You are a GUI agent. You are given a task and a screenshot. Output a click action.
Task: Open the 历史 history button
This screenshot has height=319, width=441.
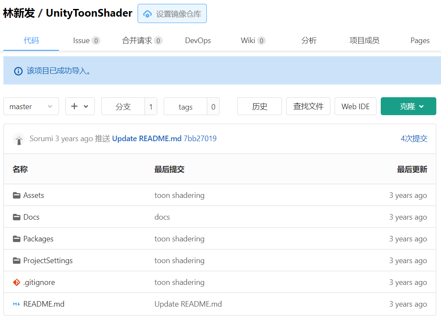259,106
